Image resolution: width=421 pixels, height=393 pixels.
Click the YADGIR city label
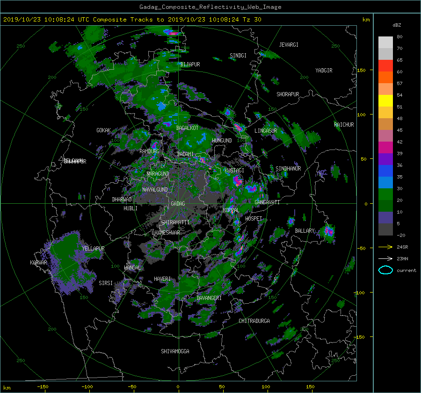(x=324, y=71)
